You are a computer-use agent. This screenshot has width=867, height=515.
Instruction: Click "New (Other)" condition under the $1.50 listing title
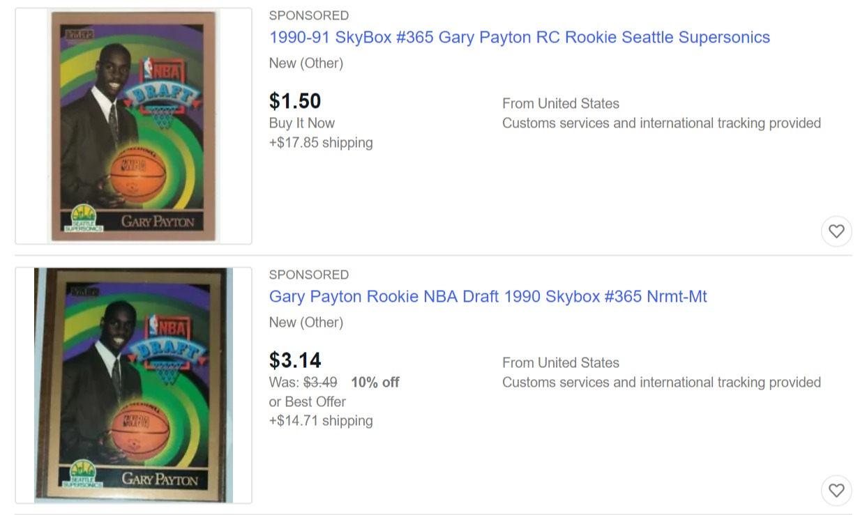tap(306, 63)
